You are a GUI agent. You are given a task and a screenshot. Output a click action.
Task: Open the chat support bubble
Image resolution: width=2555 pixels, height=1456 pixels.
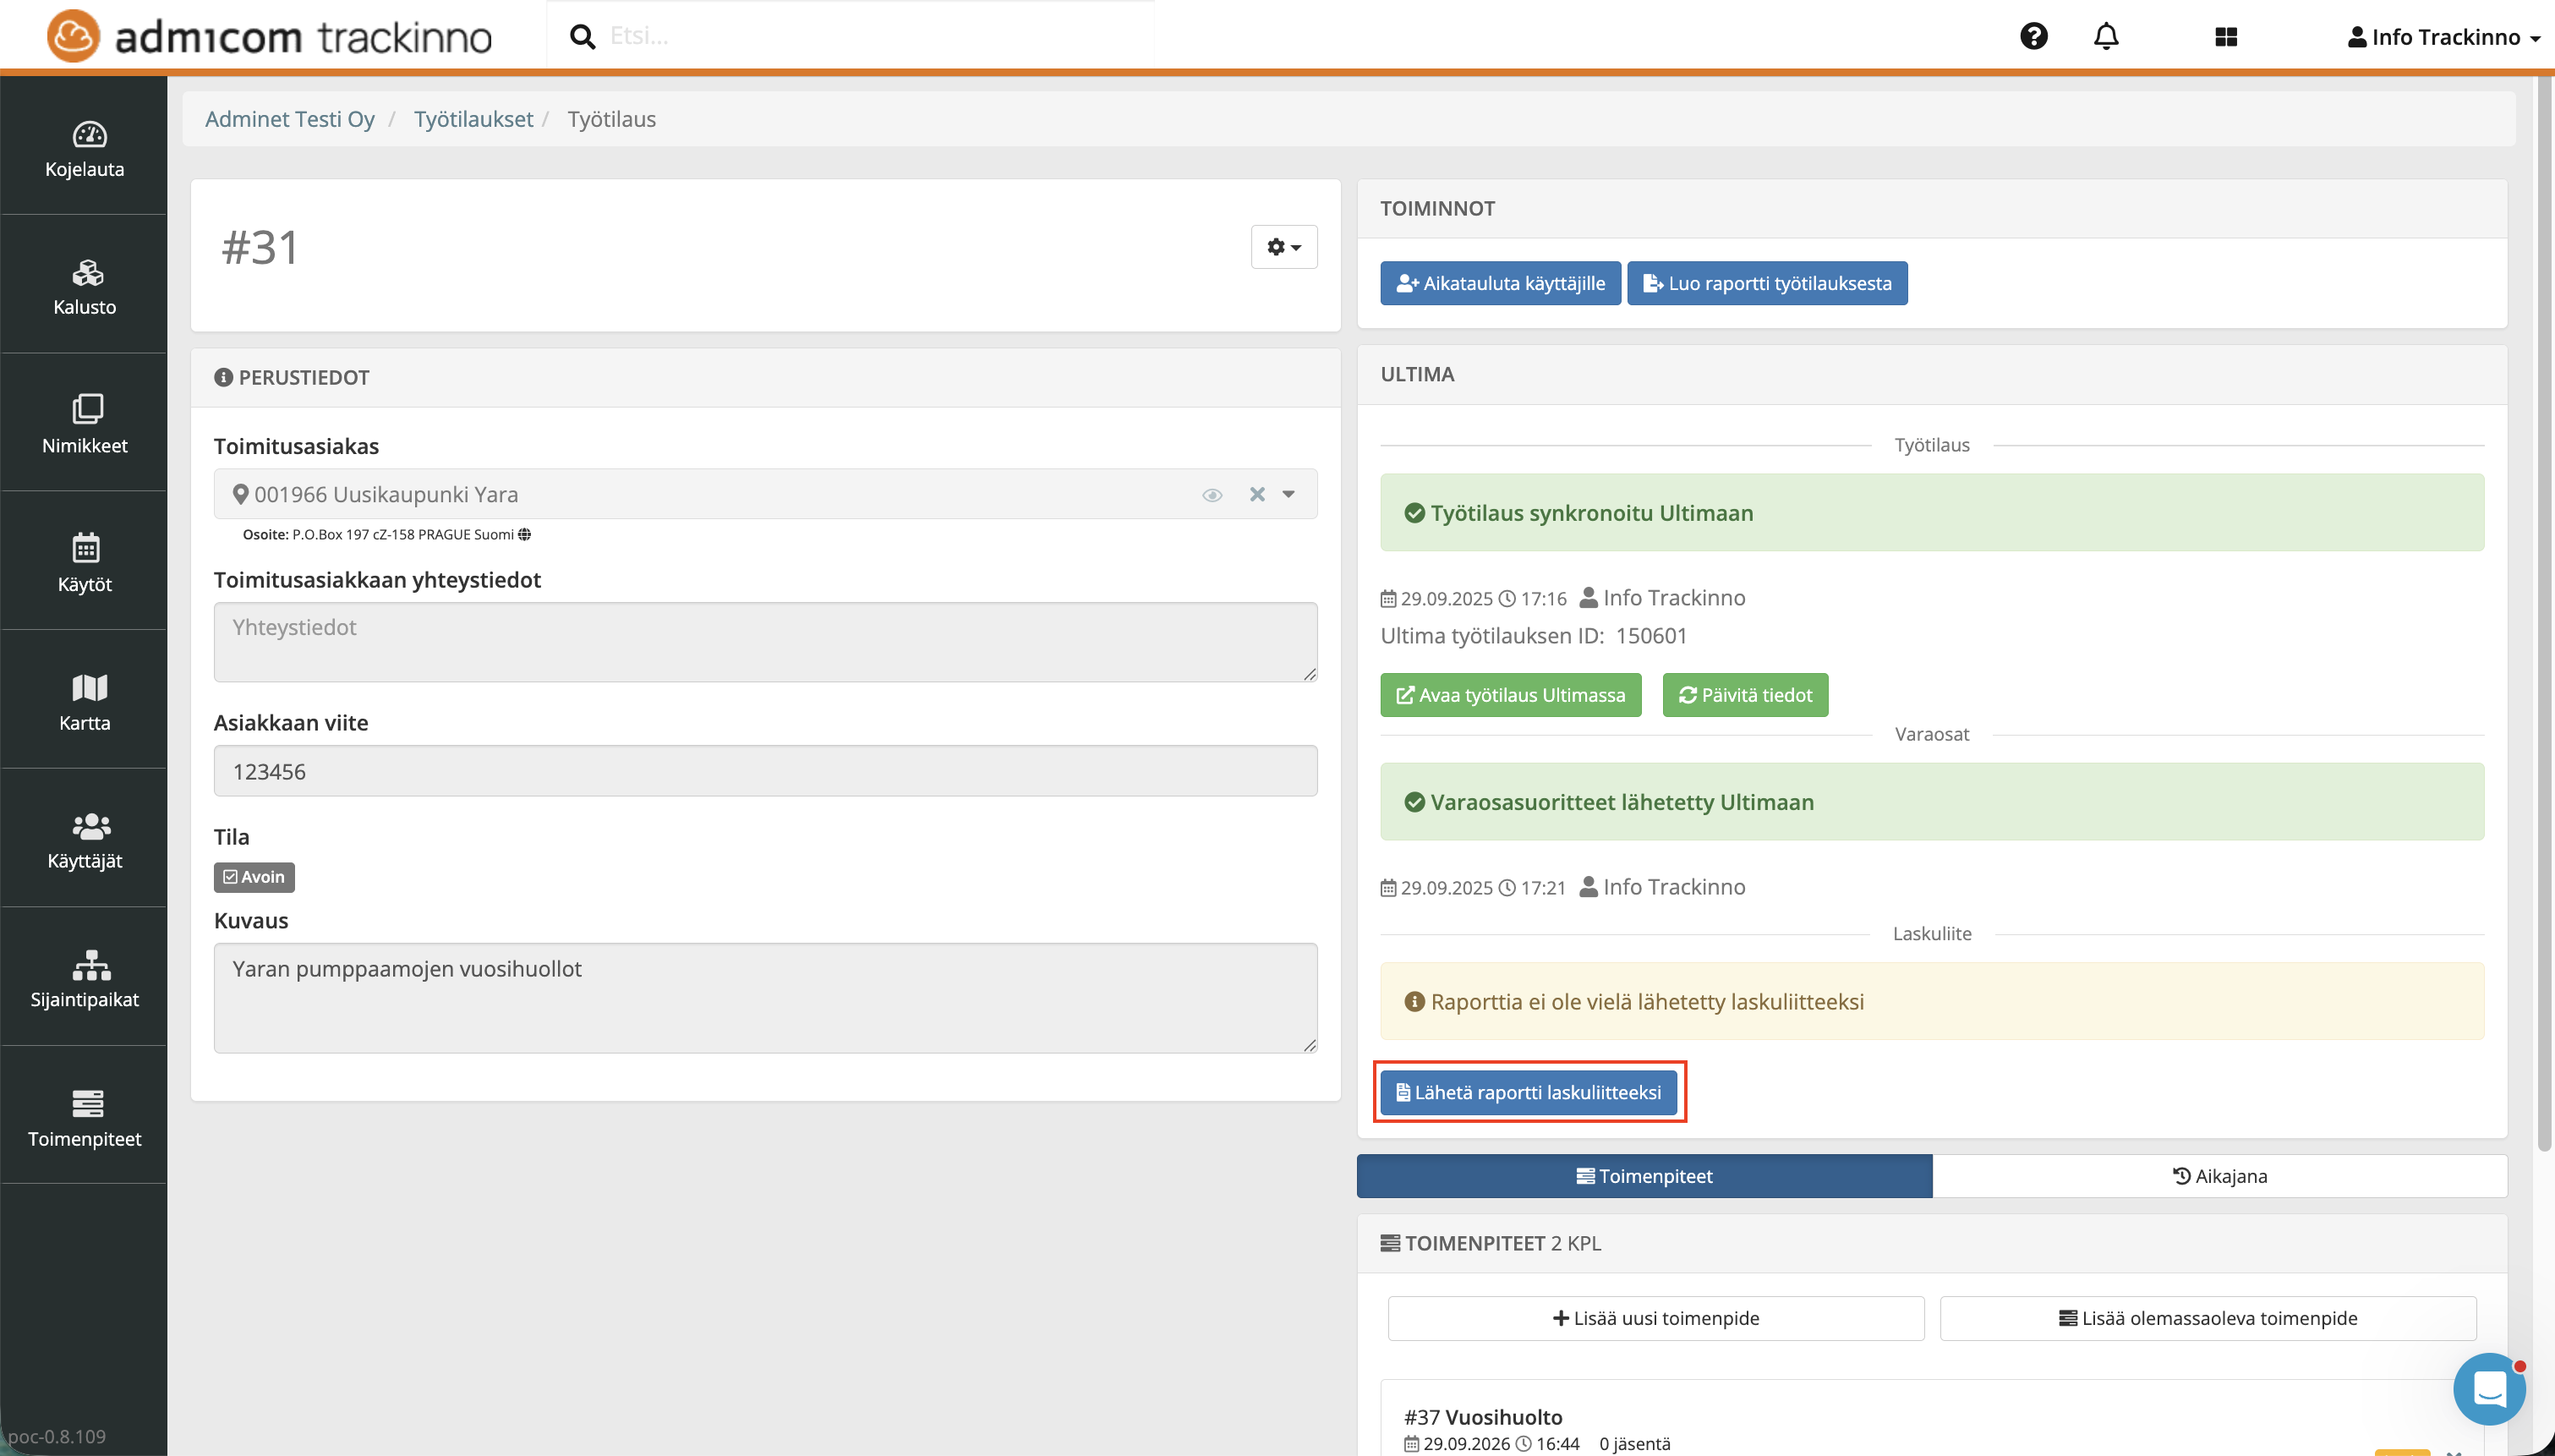click(2488, 1388)
